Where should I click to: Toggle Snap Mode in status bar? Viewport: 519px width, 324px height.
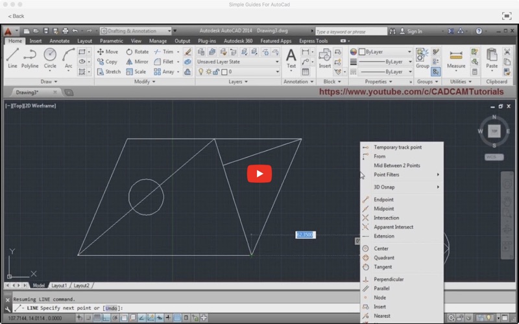[88, 318]
